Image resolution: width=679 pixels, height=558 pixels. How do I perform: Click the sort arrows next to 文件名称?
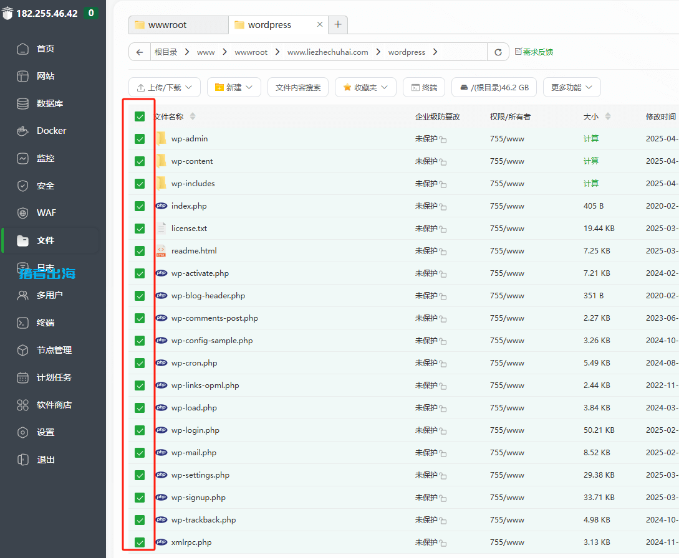(193, 116)
